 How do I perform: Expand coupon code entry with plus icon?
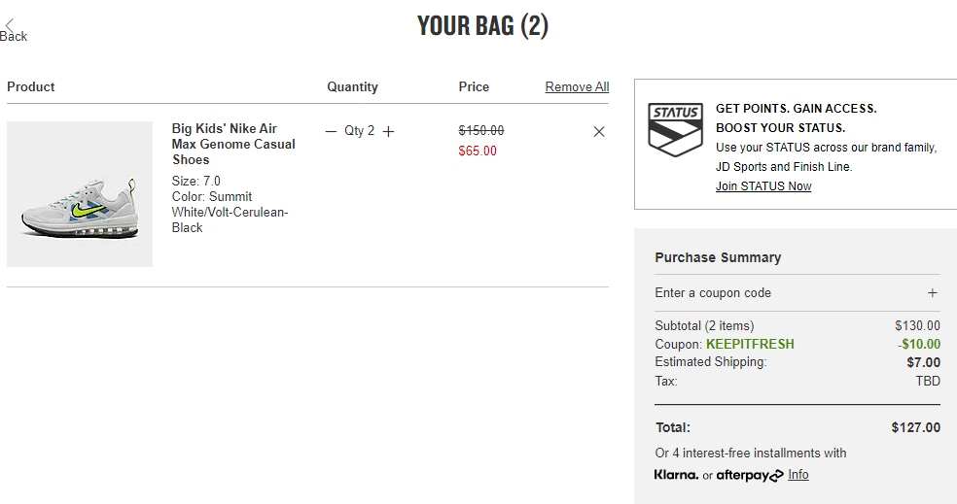(x=932, y=293)
